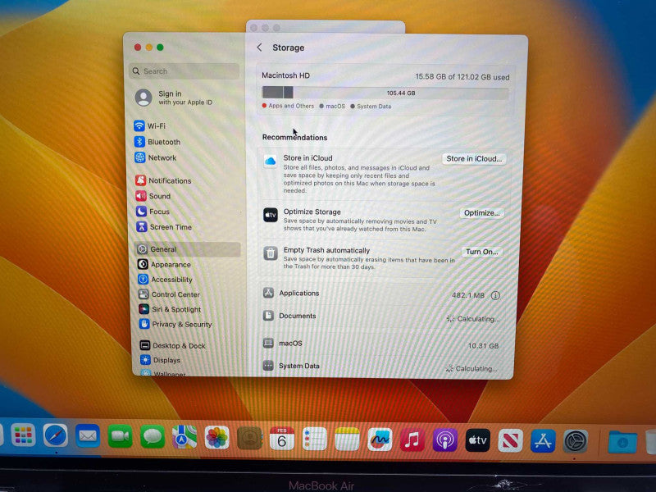Select the Focus moon icon
Image resolution: width=656 pixels, height=492 pixels.
coord(141,212)
